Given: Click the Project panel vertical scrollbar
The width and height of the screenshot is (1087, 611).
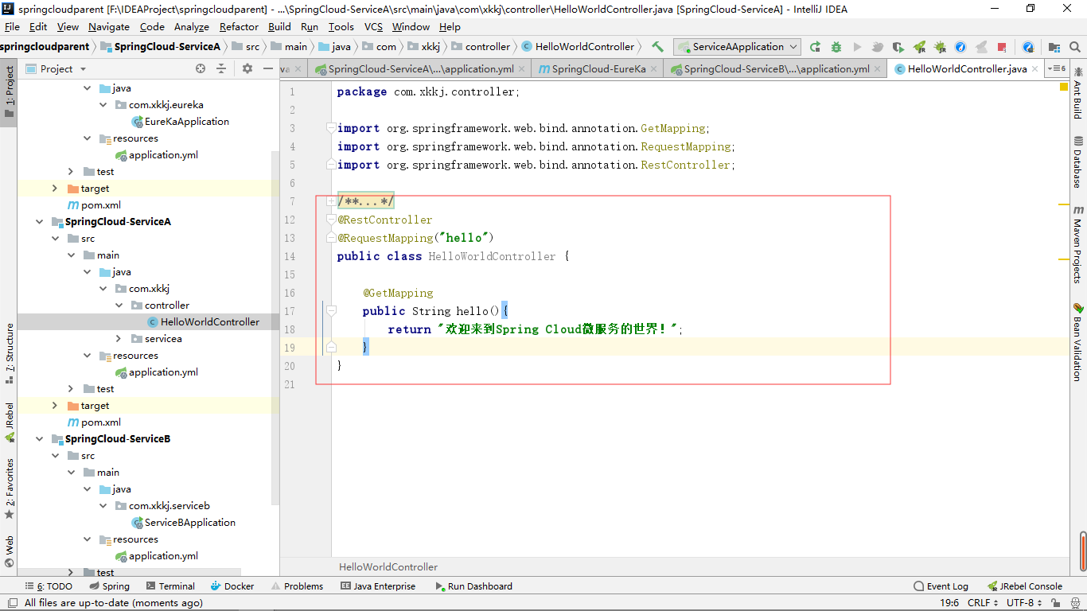Looking at the screenshot, I should point(275,328).
